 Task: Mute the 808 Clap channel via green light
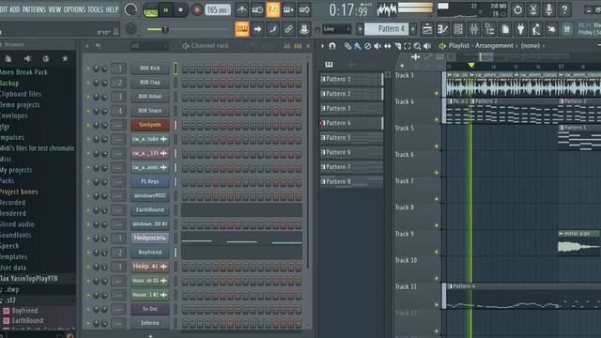click(x=87, y=83)
